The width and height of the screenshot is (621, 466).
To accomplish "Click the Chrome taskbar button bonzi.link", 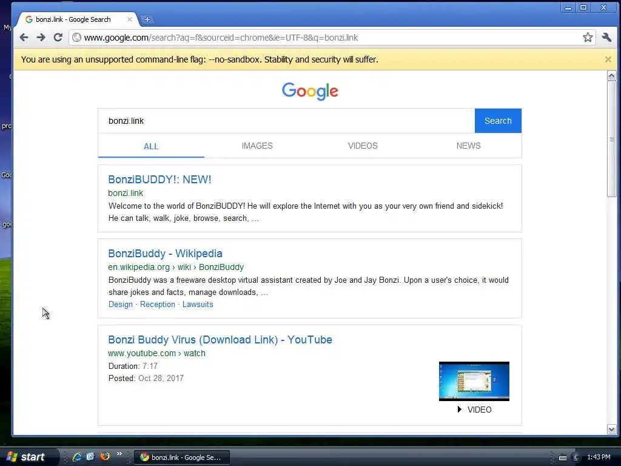I will [x=181, y=458].
